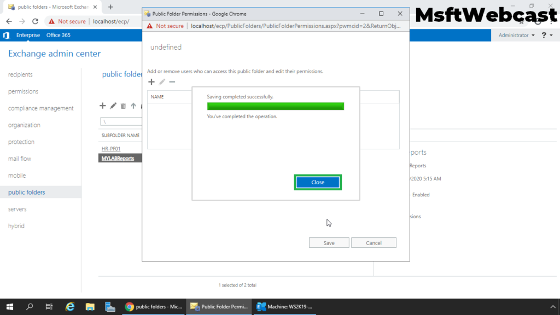Click main browser address bar localhost/ecp/
Viewport: 560px width, 315px height.
click(x=111, y=21)
